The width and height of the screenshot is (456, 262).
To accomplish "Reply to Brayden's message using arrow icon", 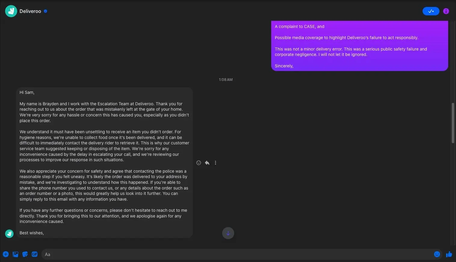I will coord(207,163).
